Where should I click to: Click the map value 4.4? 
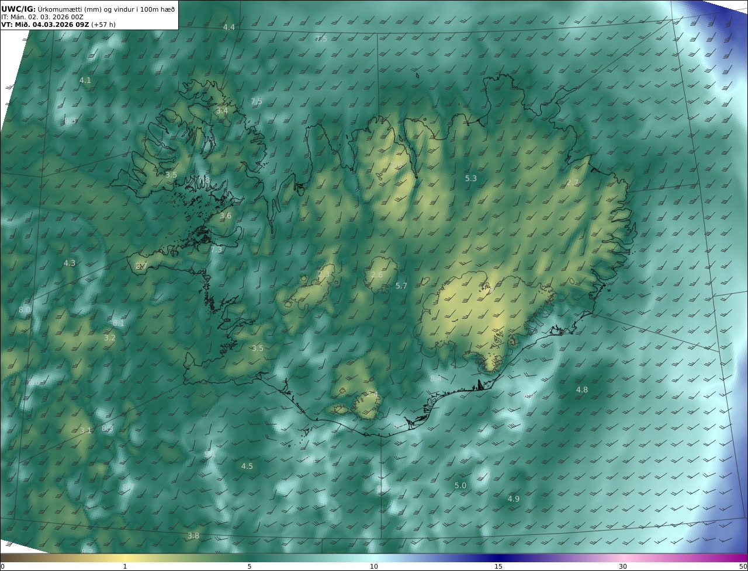point(229,27)
